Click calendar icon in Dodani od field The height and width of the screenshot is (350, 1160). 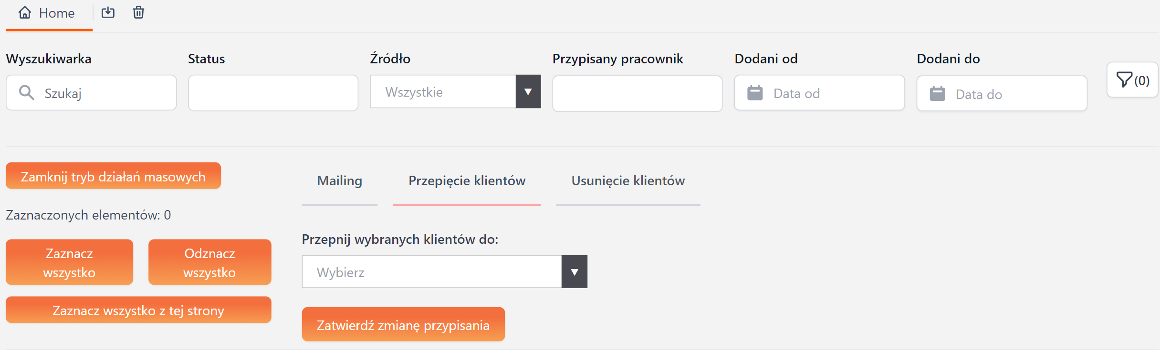tap(755, 93)
